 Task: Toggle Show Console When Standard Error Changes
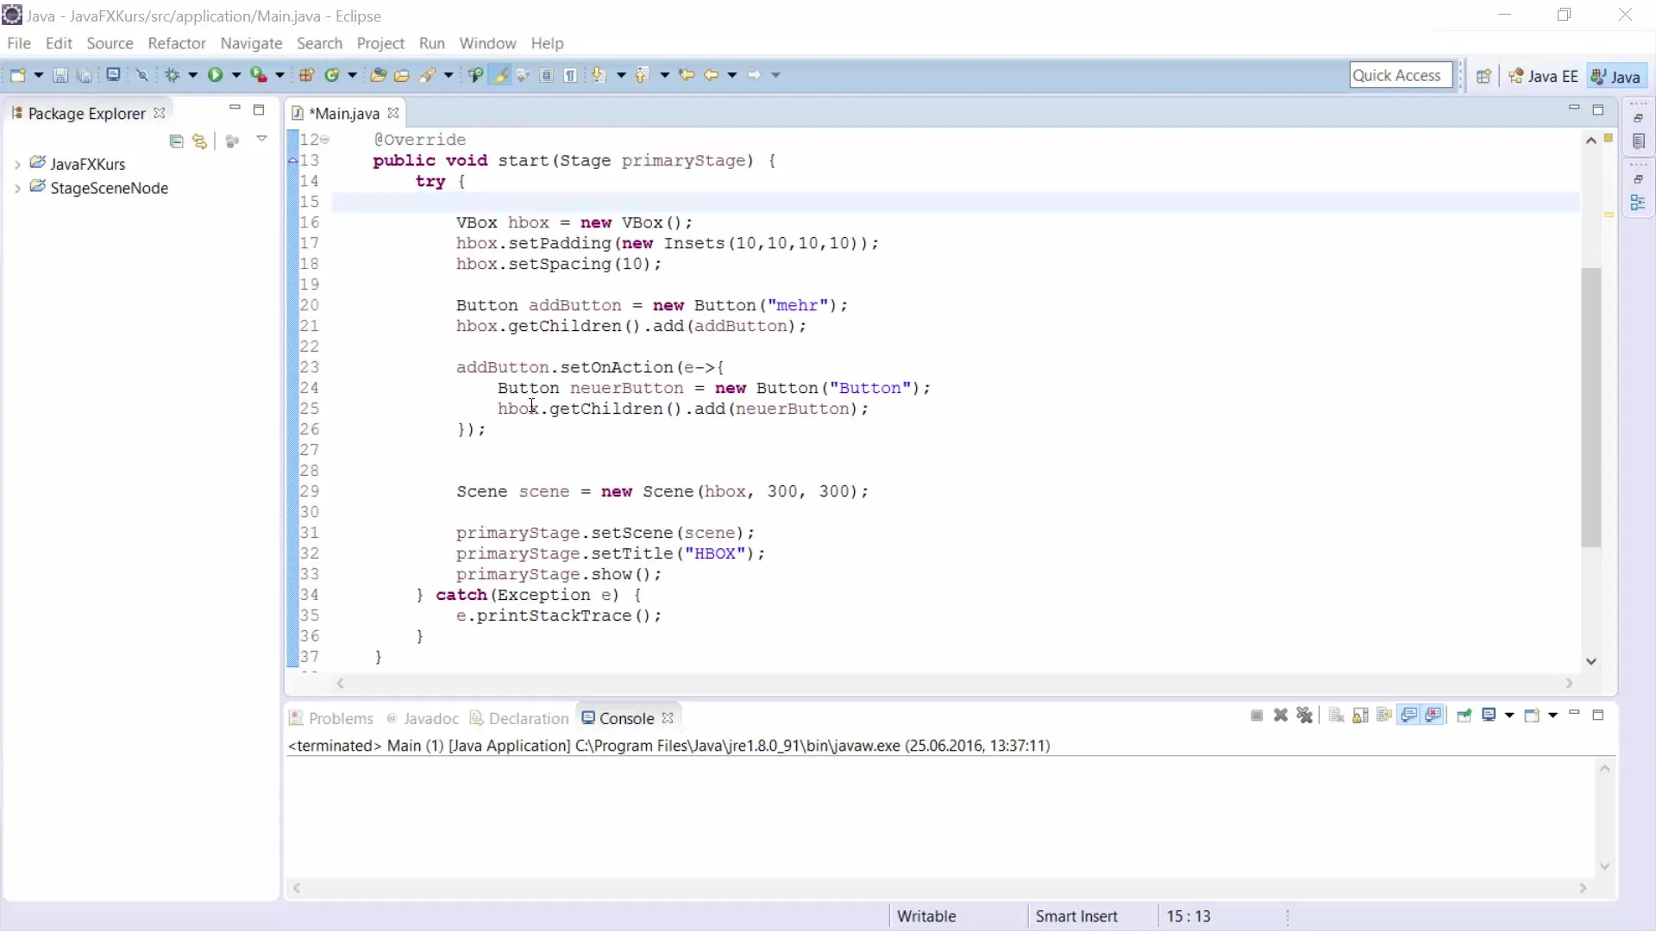click(1433, 715)
